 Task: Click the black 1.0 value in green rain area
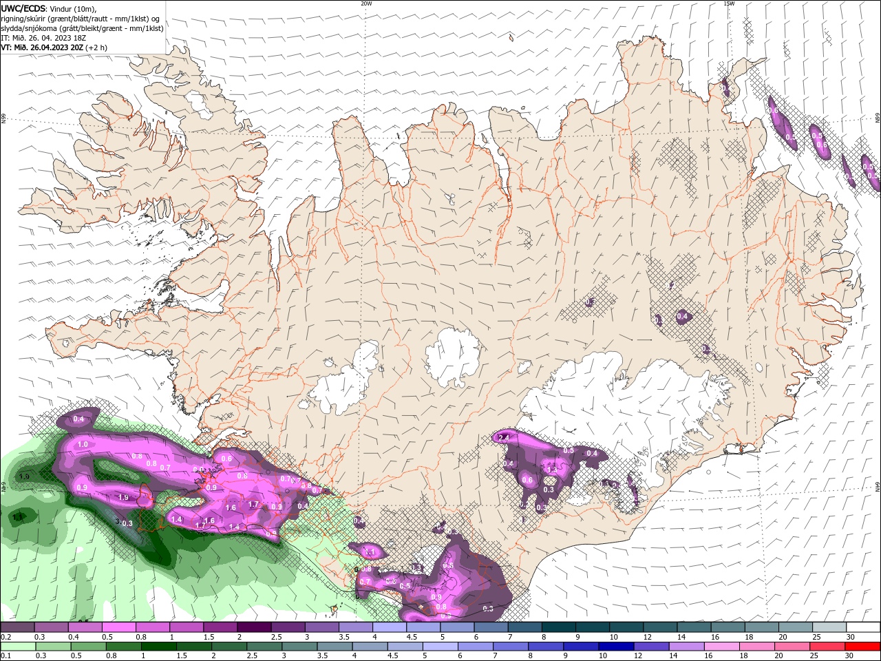click(25, 476)
